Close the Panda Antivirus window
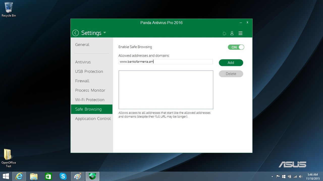Screen dimensions: 323x181 (x=248, y=22)
